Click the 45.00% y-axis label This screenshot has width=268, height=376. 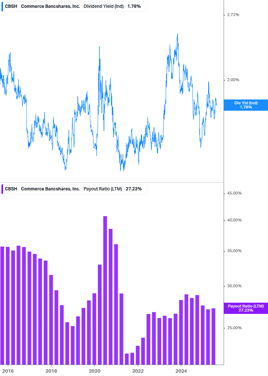(x=234, y=193)
